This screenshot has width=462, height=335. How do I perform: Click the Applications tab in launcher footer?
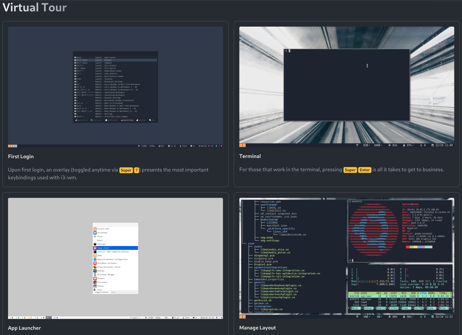102,292
